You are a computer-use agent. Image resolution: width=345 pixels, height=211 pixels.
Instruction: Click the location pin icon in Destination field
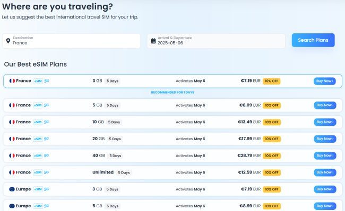[x=8, y=41]
